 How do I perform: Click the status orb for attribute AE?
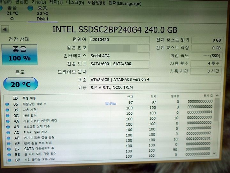click(x=9, y=138)
